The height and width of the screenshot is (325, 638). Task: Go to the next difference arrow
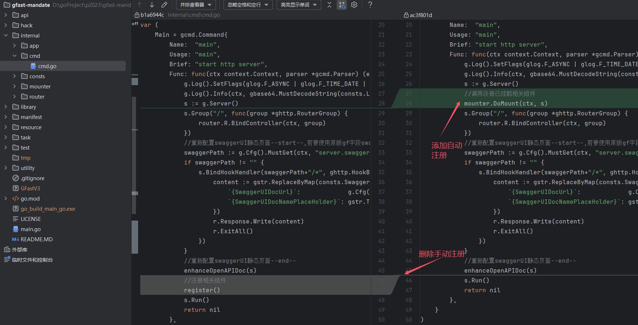(152, 5)
